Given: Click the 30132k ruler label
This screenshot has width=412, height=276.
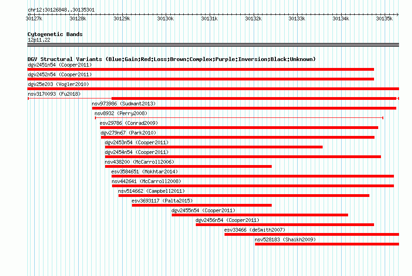Looking at the screenshot, I should (x=253, y=18).
